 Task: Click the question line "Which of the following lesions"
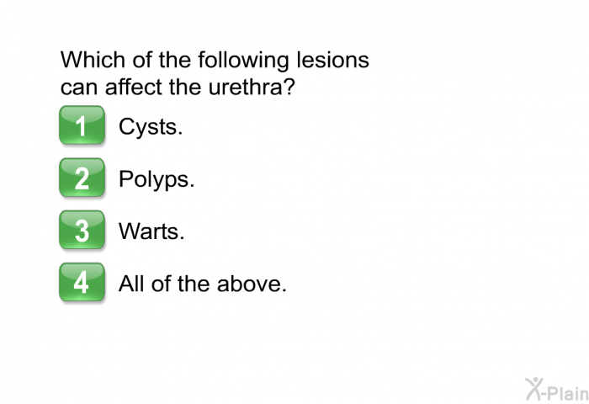[215, 61]
